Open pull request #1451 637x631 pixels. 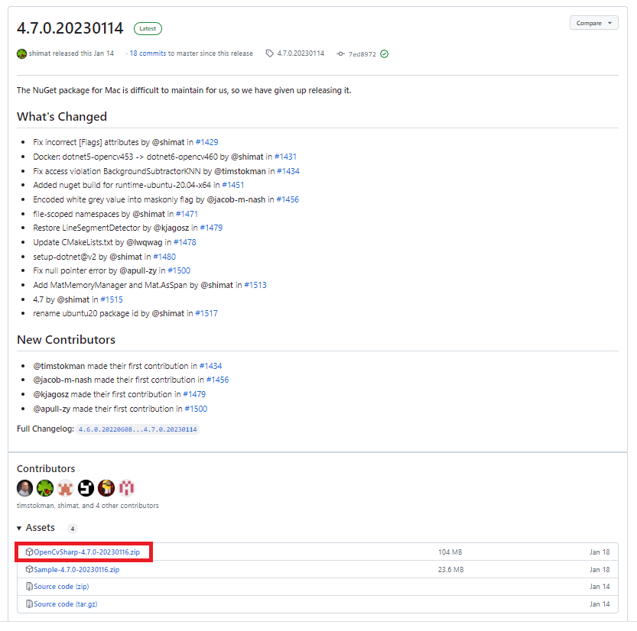232,185
